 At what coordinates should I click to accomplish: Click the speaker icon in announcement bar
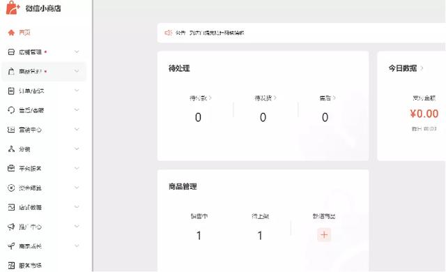(169, 33)
